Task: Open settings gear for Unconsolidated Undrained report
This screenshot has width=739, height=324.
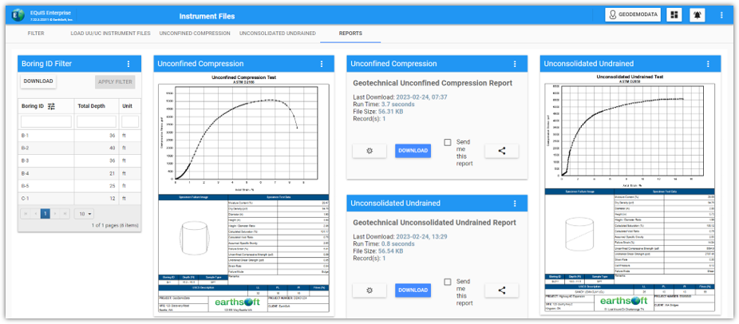Action: [369, 290]
